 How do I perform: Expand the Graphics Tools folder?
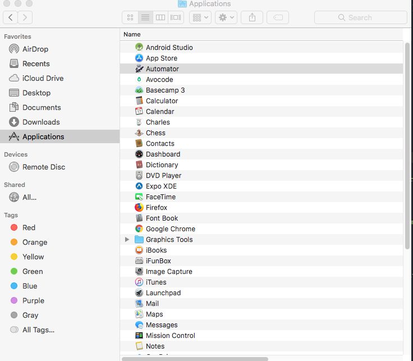click(127, 239)
